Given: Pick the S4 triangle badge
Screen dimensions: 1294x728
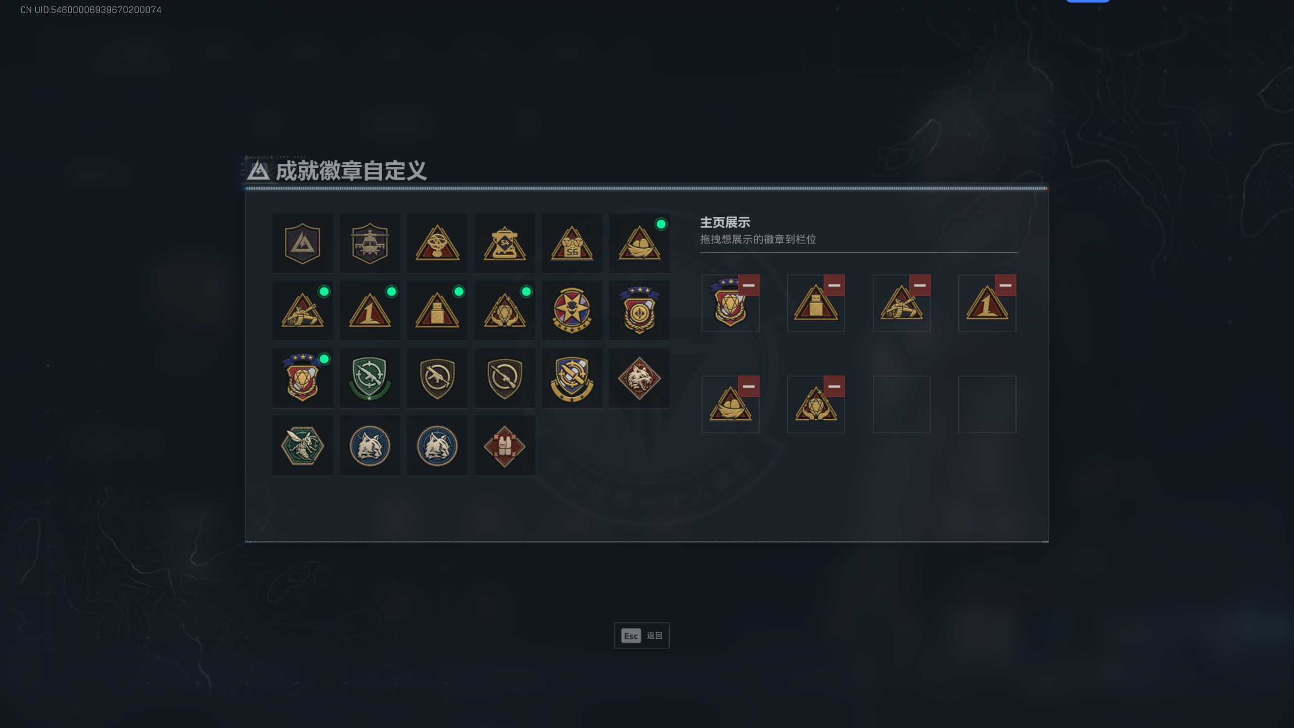Looking at the screenshot, I should pos(504,243).
